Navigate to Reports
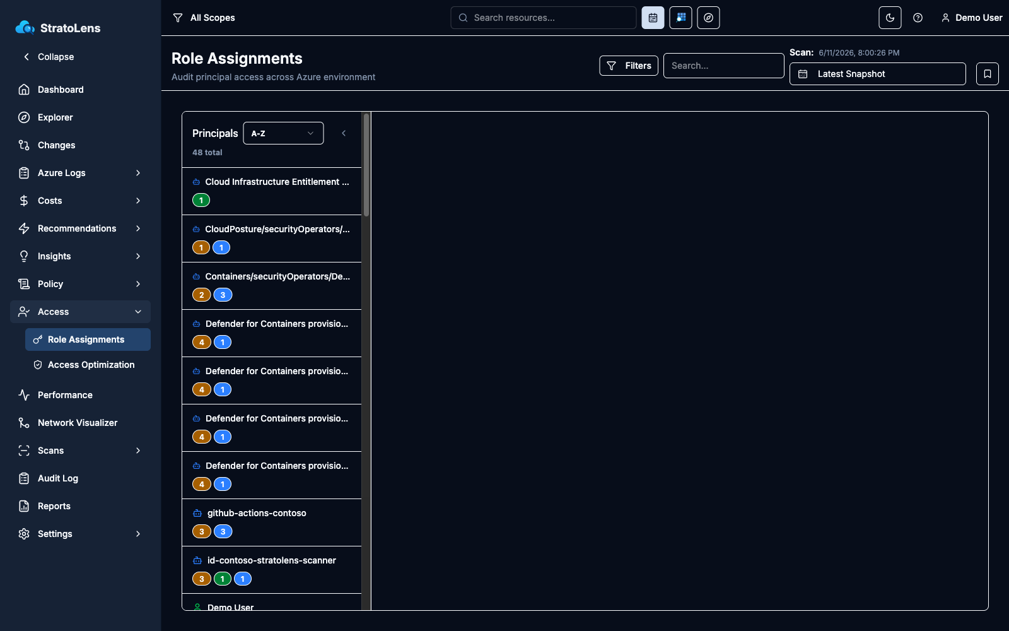 pyautogui.click(x=80, y=506)
